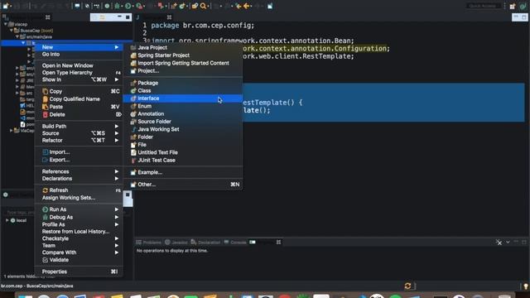Choose Source Folder from the submenu

click(182, 122)
